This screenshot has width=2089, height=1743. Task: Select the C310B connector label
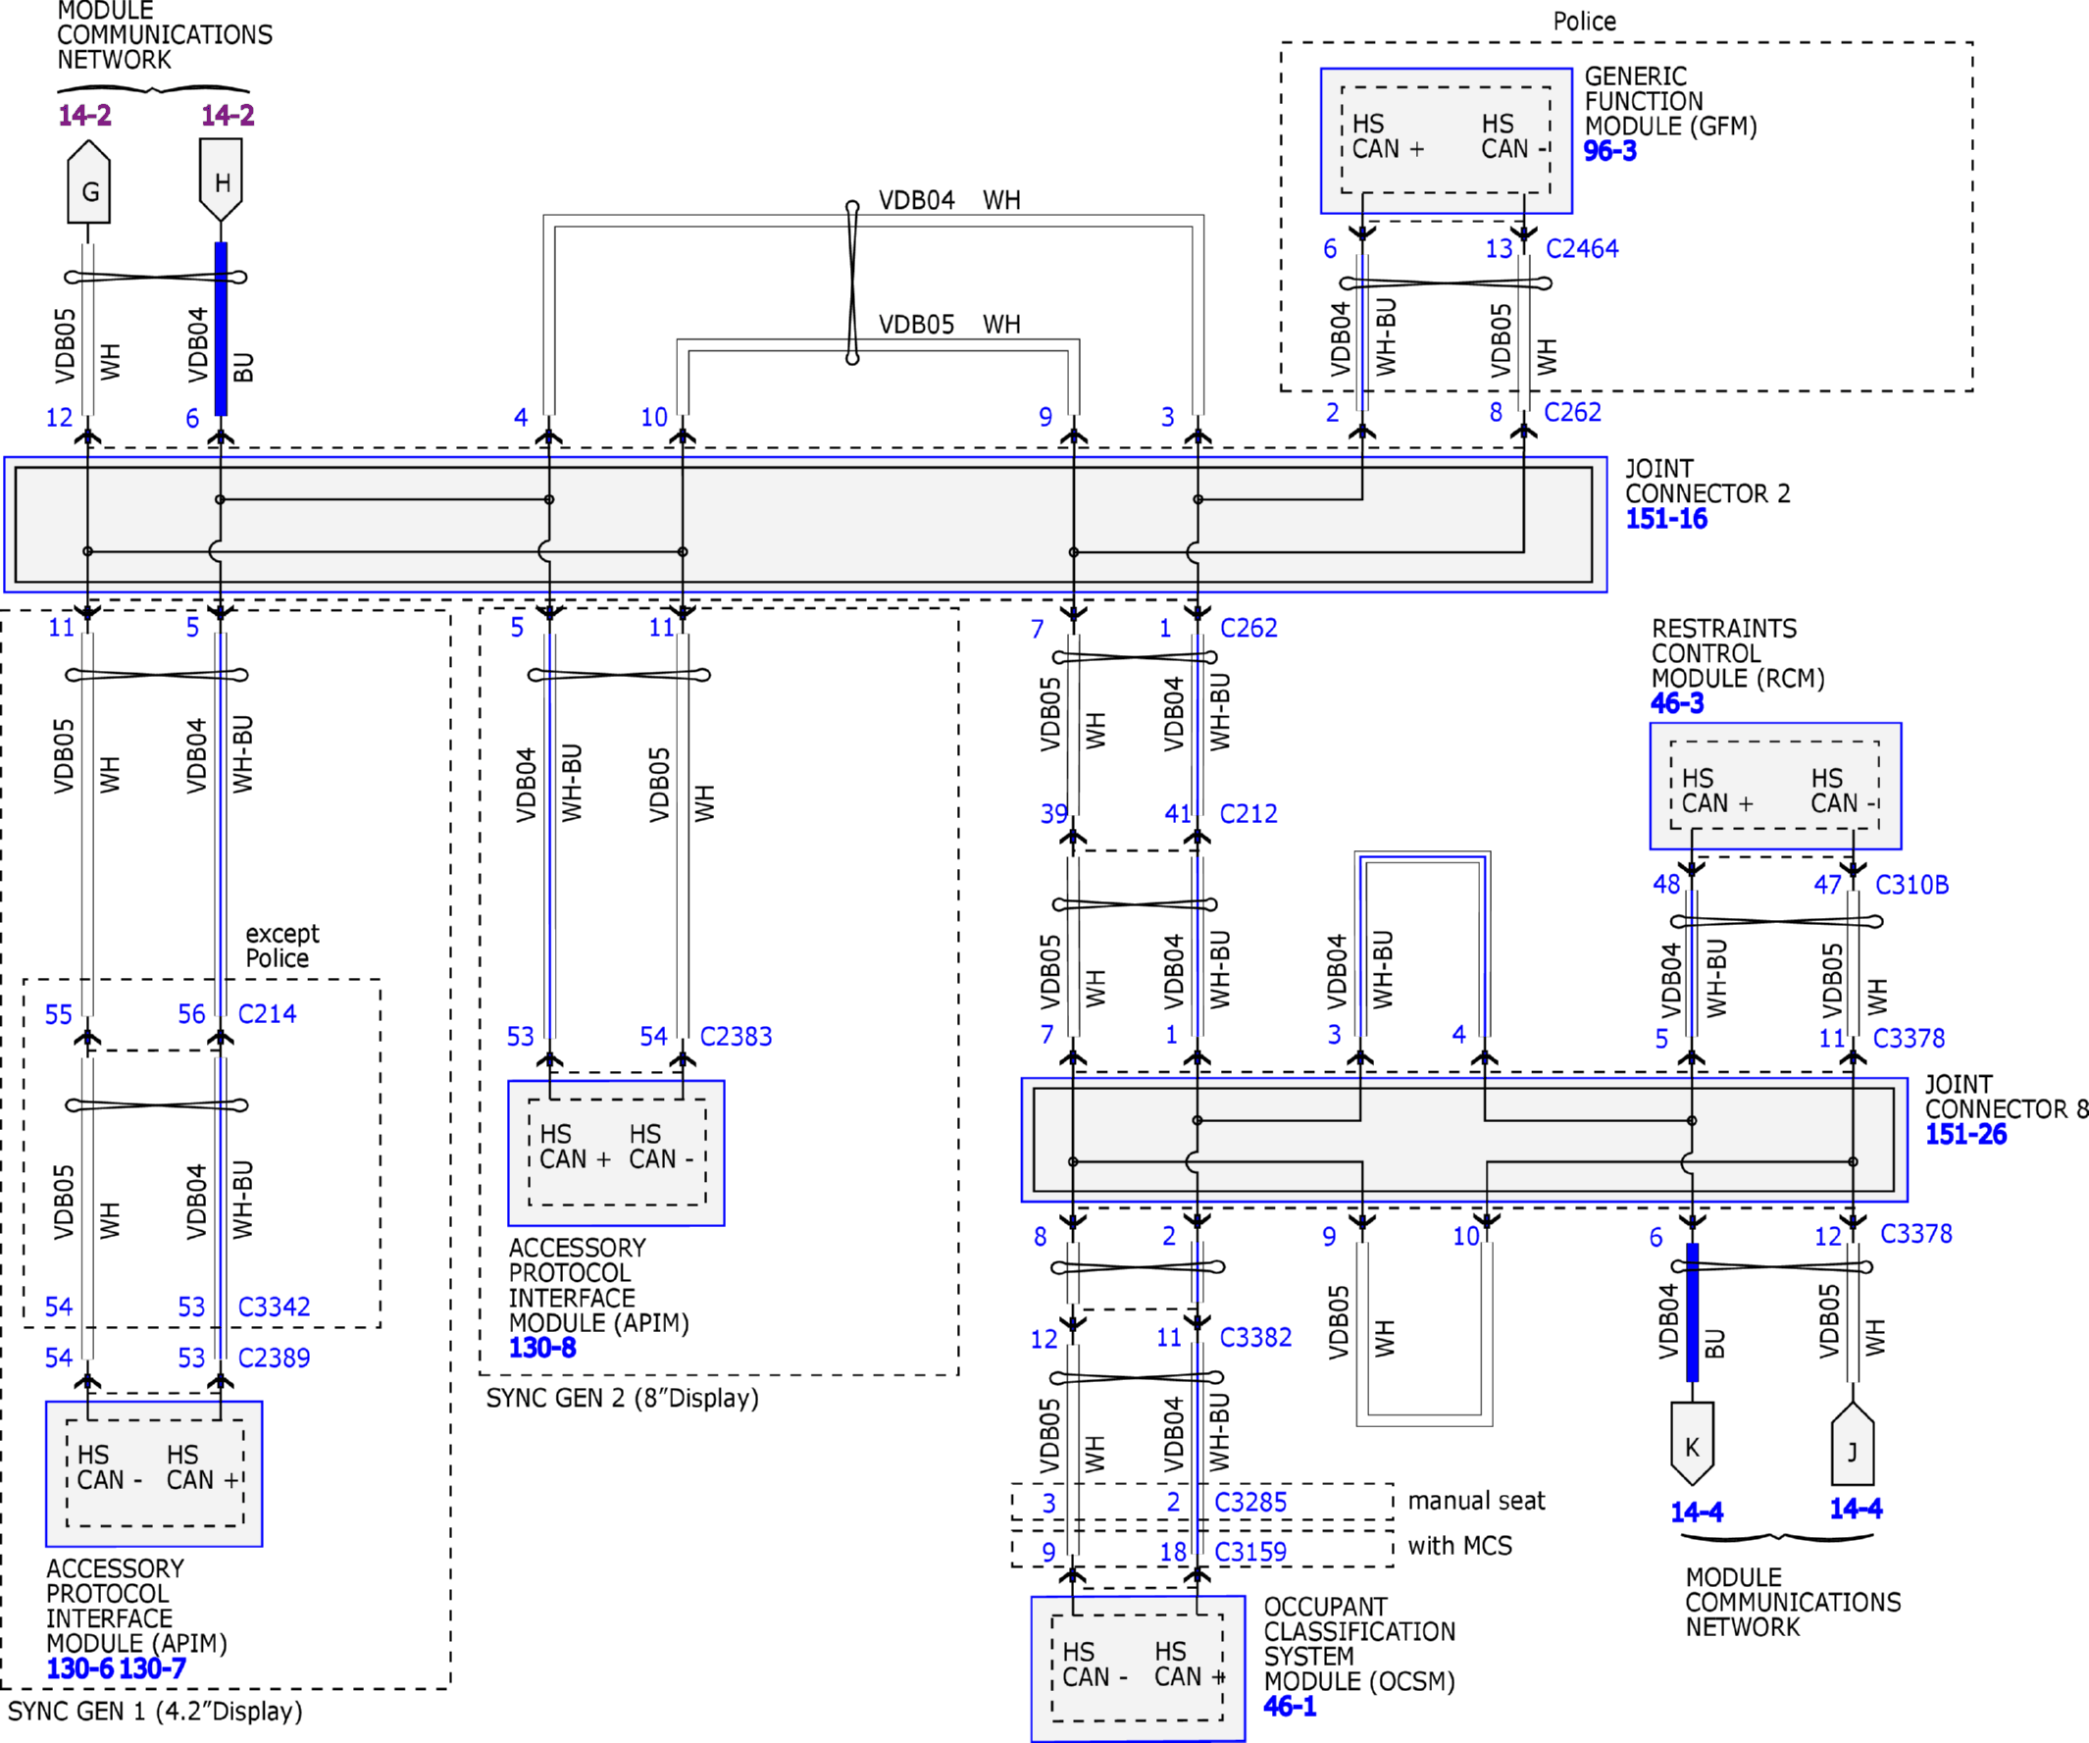[x=1911, y=885]
